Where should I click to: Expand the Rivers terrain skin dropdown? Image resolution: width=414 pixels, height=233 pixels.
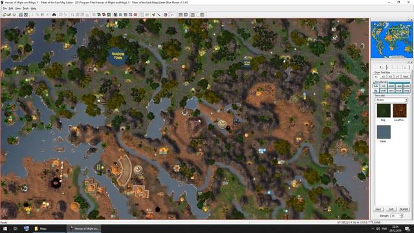[x=406, y=100]
